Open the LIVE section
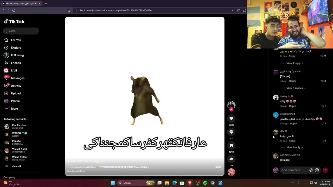Screen dimensions: 333x187 click(x=10, y=70)
